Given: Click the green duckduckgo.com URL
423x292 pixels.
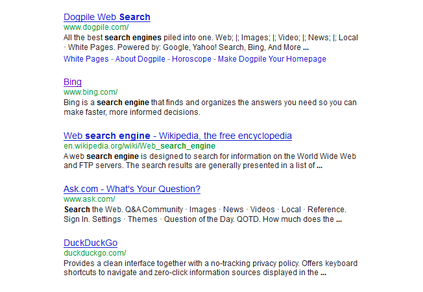Looking at the screenshot, I should click(95, 253).
